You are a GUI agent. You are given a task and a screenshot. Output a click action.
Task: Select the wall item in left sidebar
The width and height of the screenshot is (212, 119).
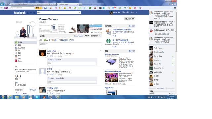click(x=26, y=42)
